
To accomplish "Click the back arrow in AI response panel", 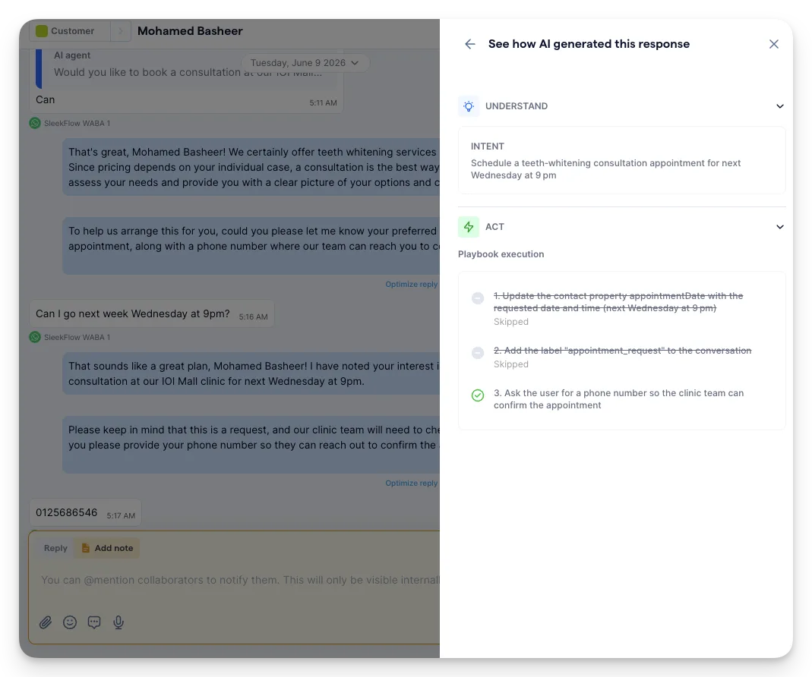I will [x=469, y=44].
